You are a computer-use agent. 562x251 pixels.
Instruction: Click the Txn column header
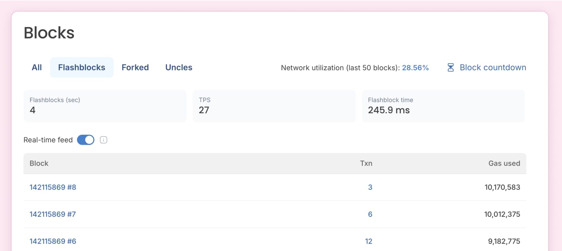(x=366, y=163)
